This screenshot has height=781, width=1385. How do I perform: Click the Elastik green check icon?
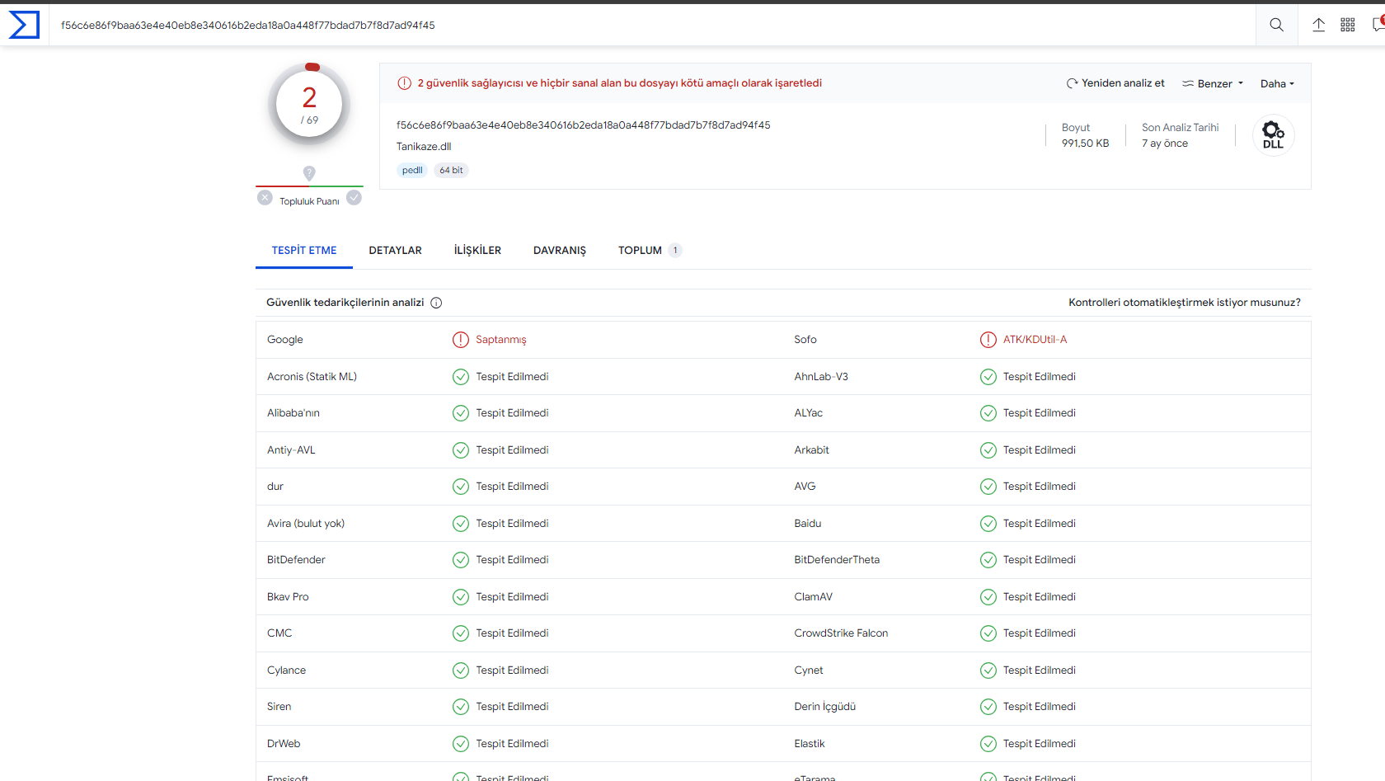point(988,744)
